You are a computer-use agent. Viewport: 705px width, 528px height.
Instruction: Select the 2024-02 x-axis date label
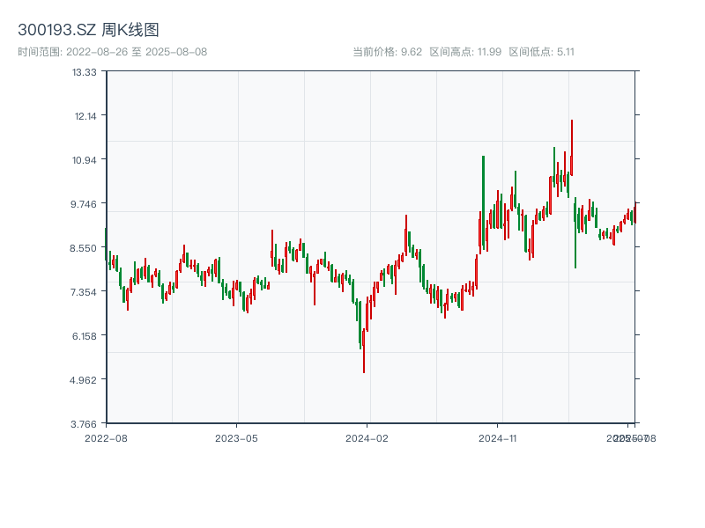click(x=367, y=437)
